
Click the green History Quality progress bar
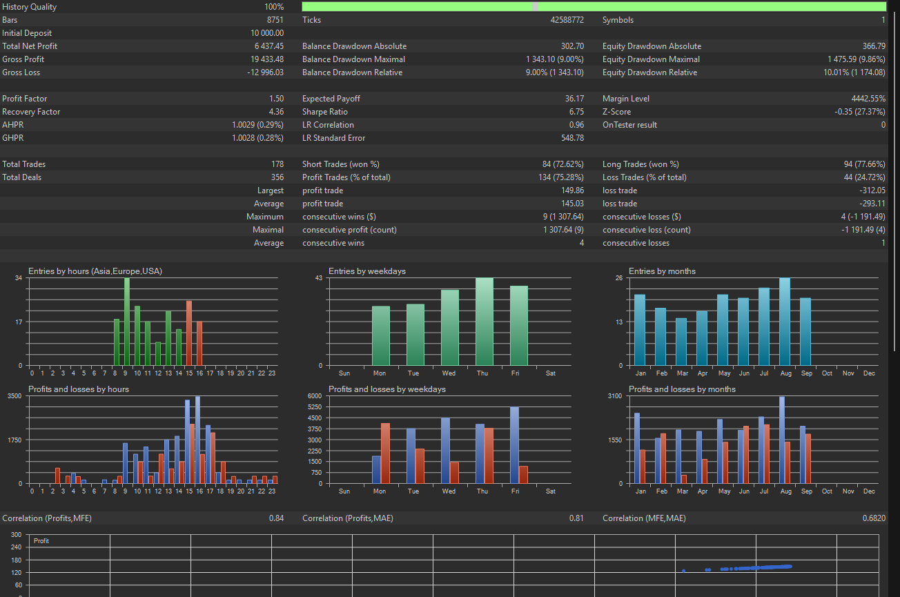[414, 6]
